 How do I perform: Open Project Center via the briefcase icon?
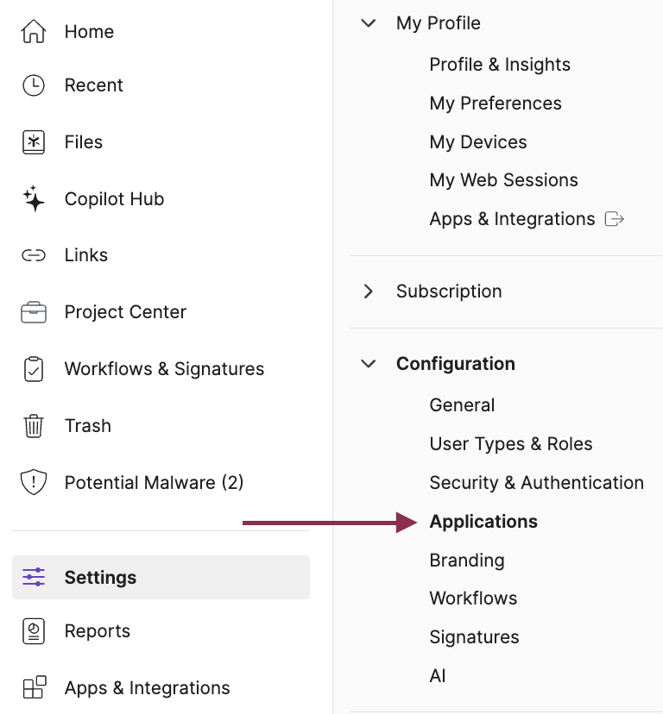pyautogui.click(x=33, y=311)
